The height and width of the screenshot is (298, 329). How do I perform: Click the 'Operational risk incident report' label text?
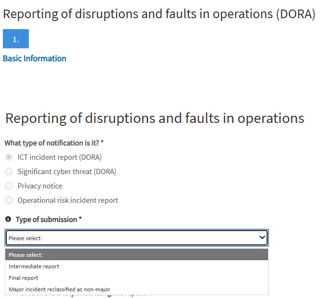pyautogui.click(x=68, y=200)
